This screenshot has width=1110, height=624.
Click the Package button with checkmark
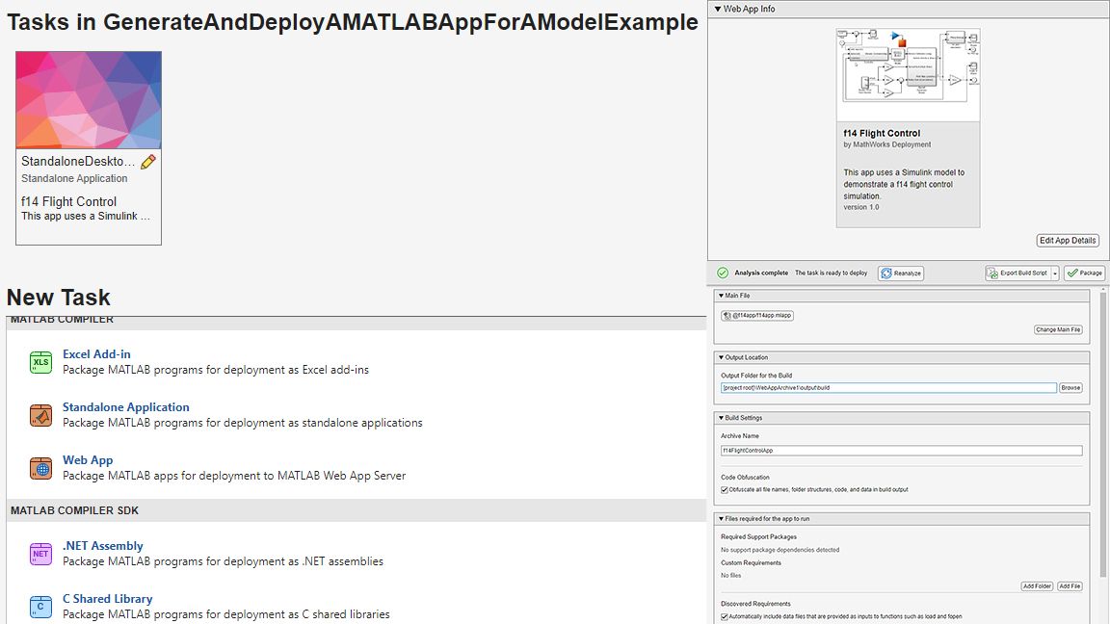click(1084, 273)
